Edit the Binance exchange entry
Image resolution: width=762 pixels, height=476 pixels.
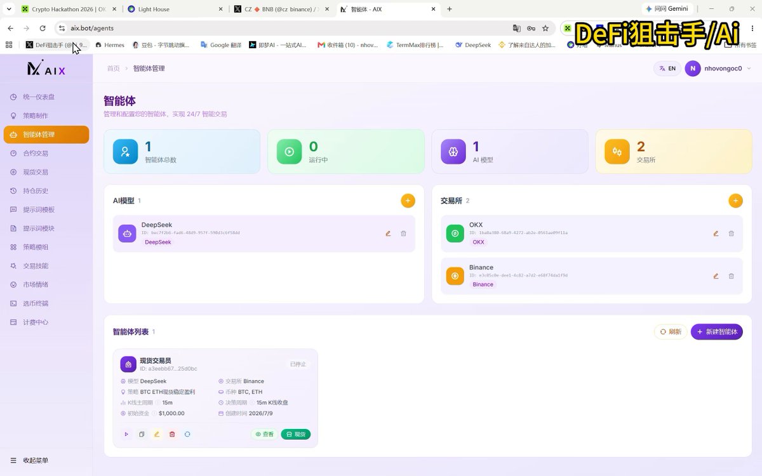[716, 276]
